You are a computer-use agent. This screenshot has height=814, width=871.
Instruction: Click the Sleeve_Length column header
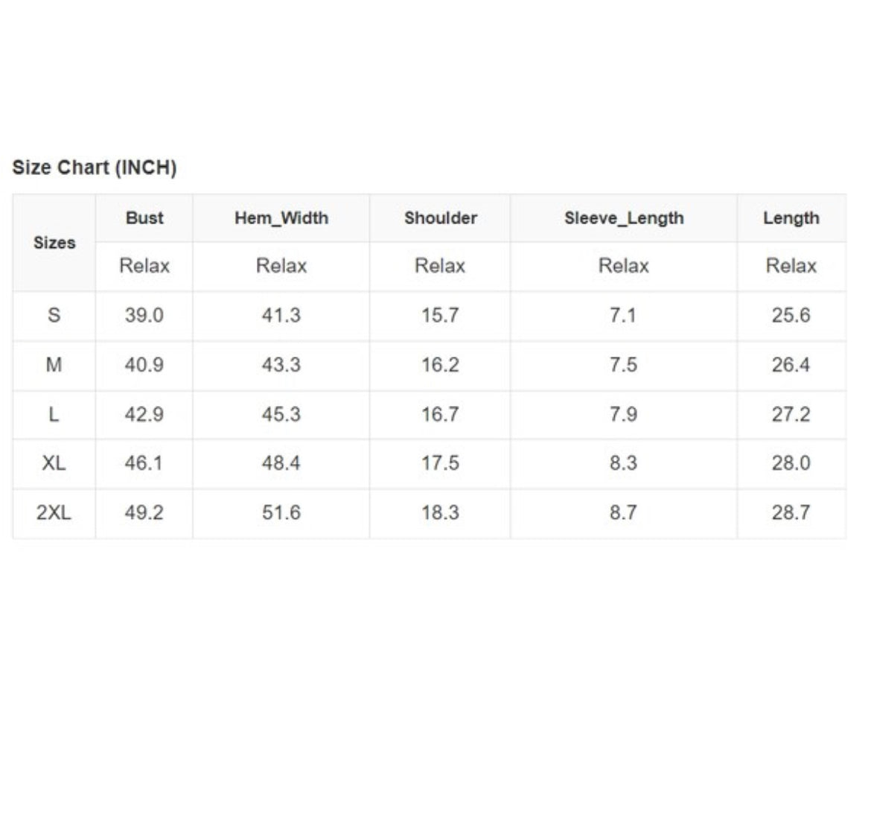(x=624, y=218)
